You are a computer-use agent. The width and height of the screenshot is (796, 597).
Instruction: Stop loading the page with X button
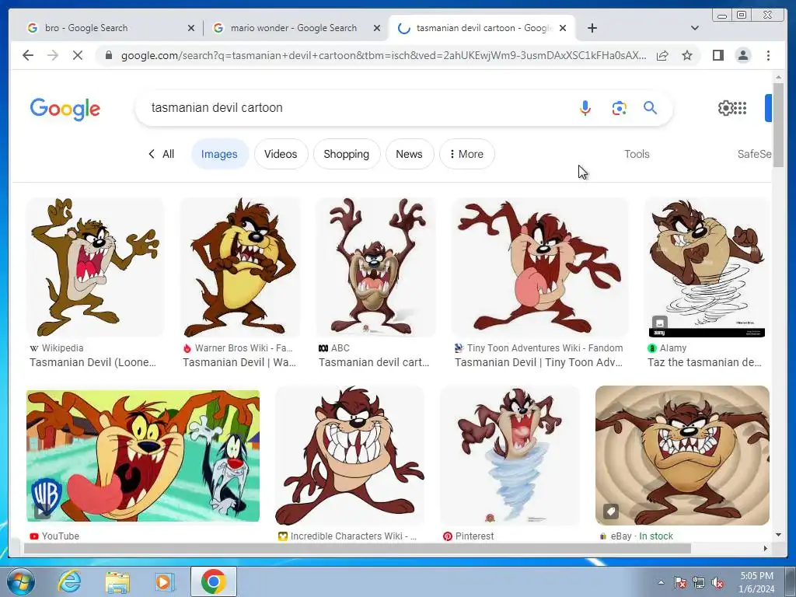coord(78,55)
